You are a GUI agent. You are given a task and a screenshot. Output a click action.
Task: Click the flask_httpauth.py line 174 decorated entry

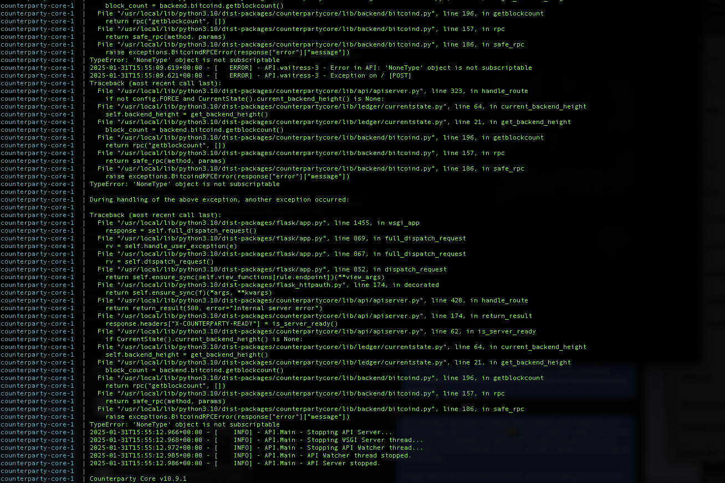coord(268,285)
